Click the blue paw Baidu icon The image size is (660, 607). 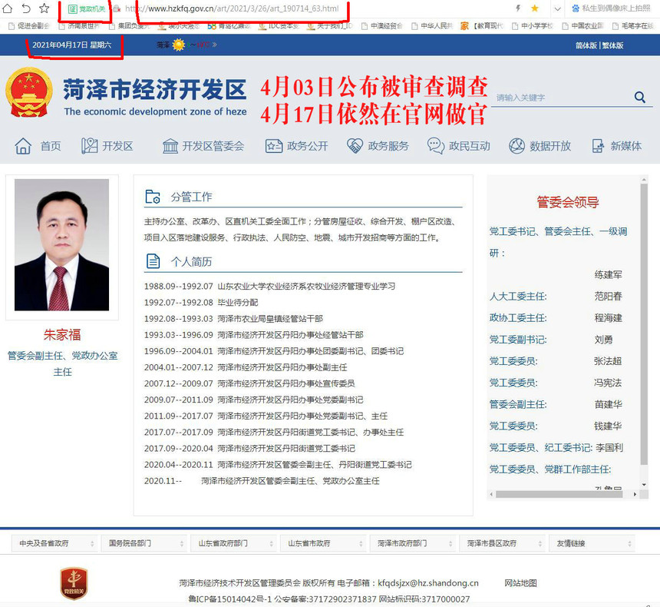click(576, 8)
